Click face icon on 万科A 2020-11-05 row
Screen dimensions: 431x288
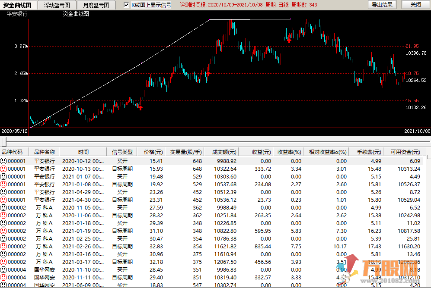point(3,208)
